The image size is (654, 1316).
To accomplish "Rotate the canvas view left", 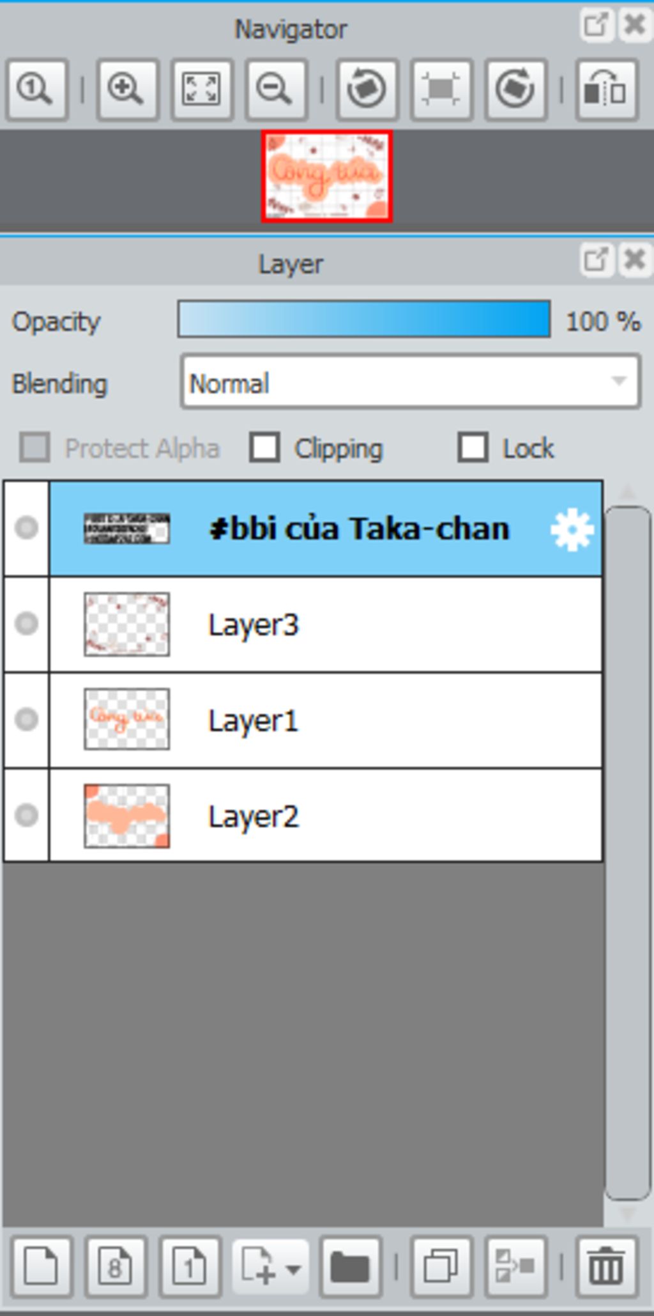I will click(367, 89).
